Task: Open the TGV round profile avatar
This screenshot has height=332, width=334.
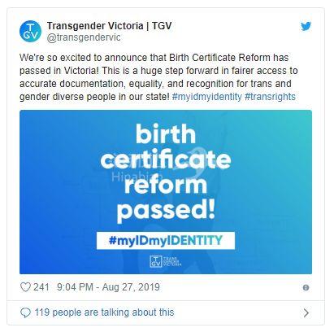Action: pyautogui.click(x=30, y=31)
